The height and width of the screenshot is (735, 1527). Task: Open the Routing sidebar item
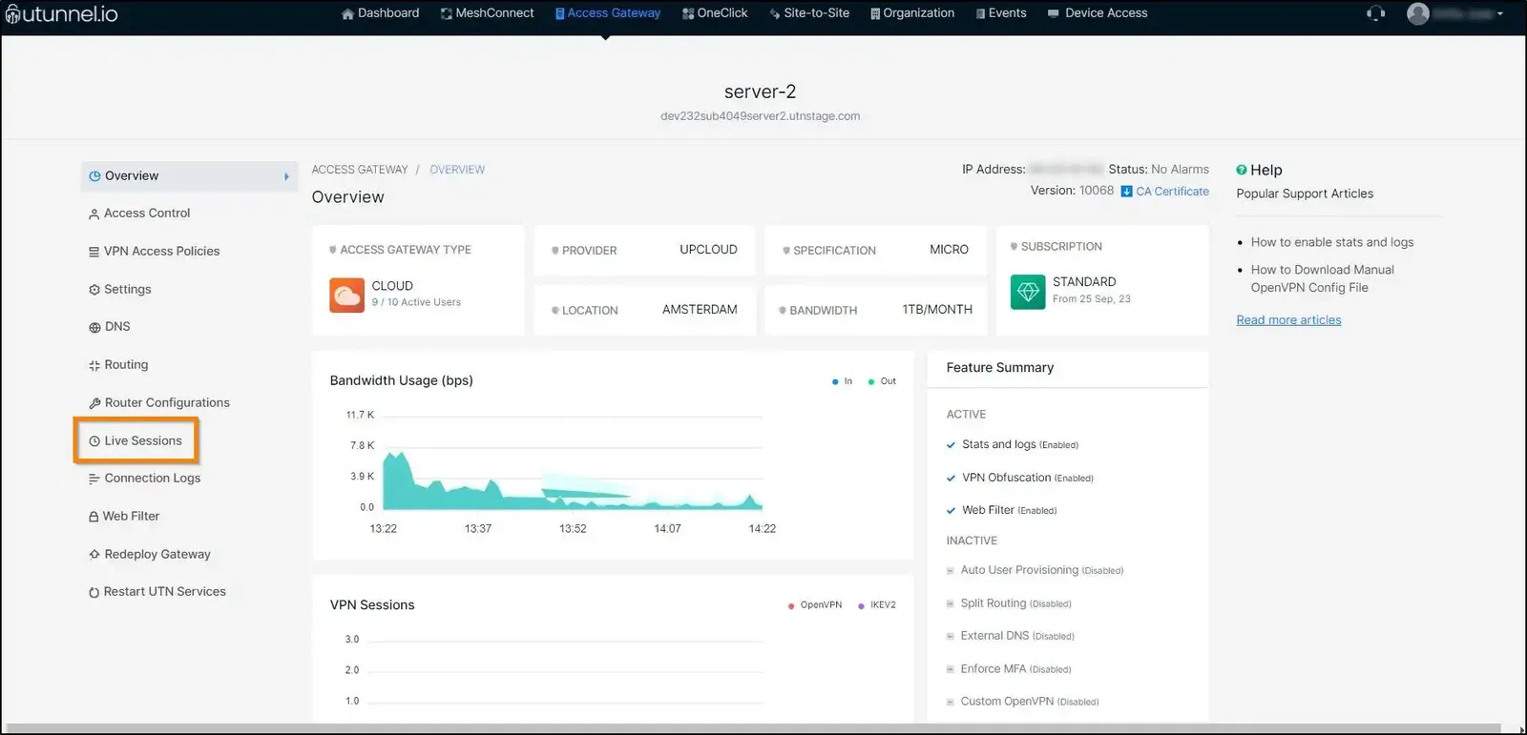(126, 365)
